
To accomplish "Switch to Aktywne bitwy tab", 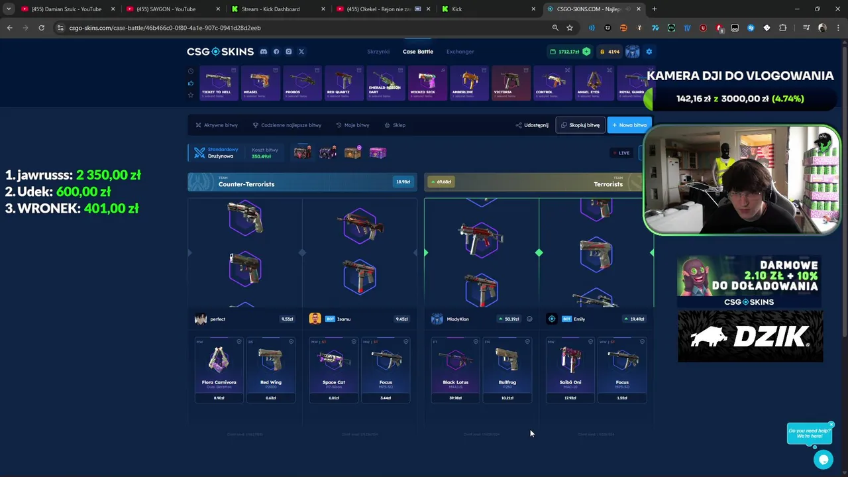I will click(217, 125).
